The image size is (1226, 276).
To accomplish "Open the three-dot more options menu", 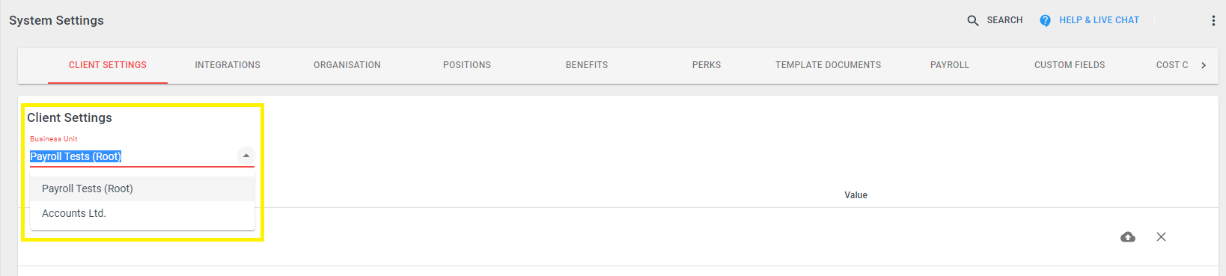I will (x=1213, y=21).
